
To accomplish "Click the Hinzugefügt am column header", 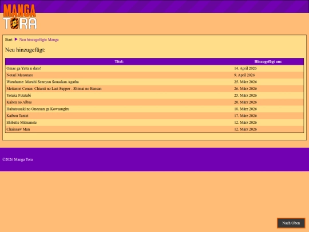I will (x=268, y=61).
